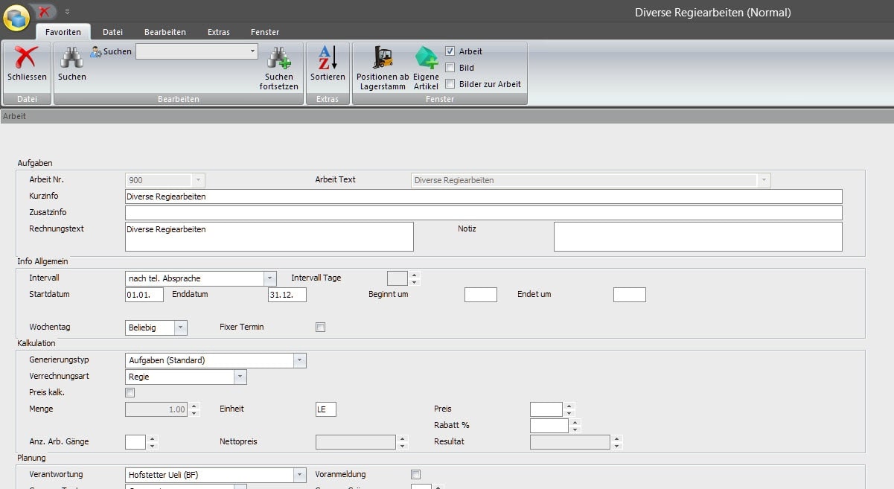
Task: Adjust the Preis stepper arrows
Action: click(569, 409)
